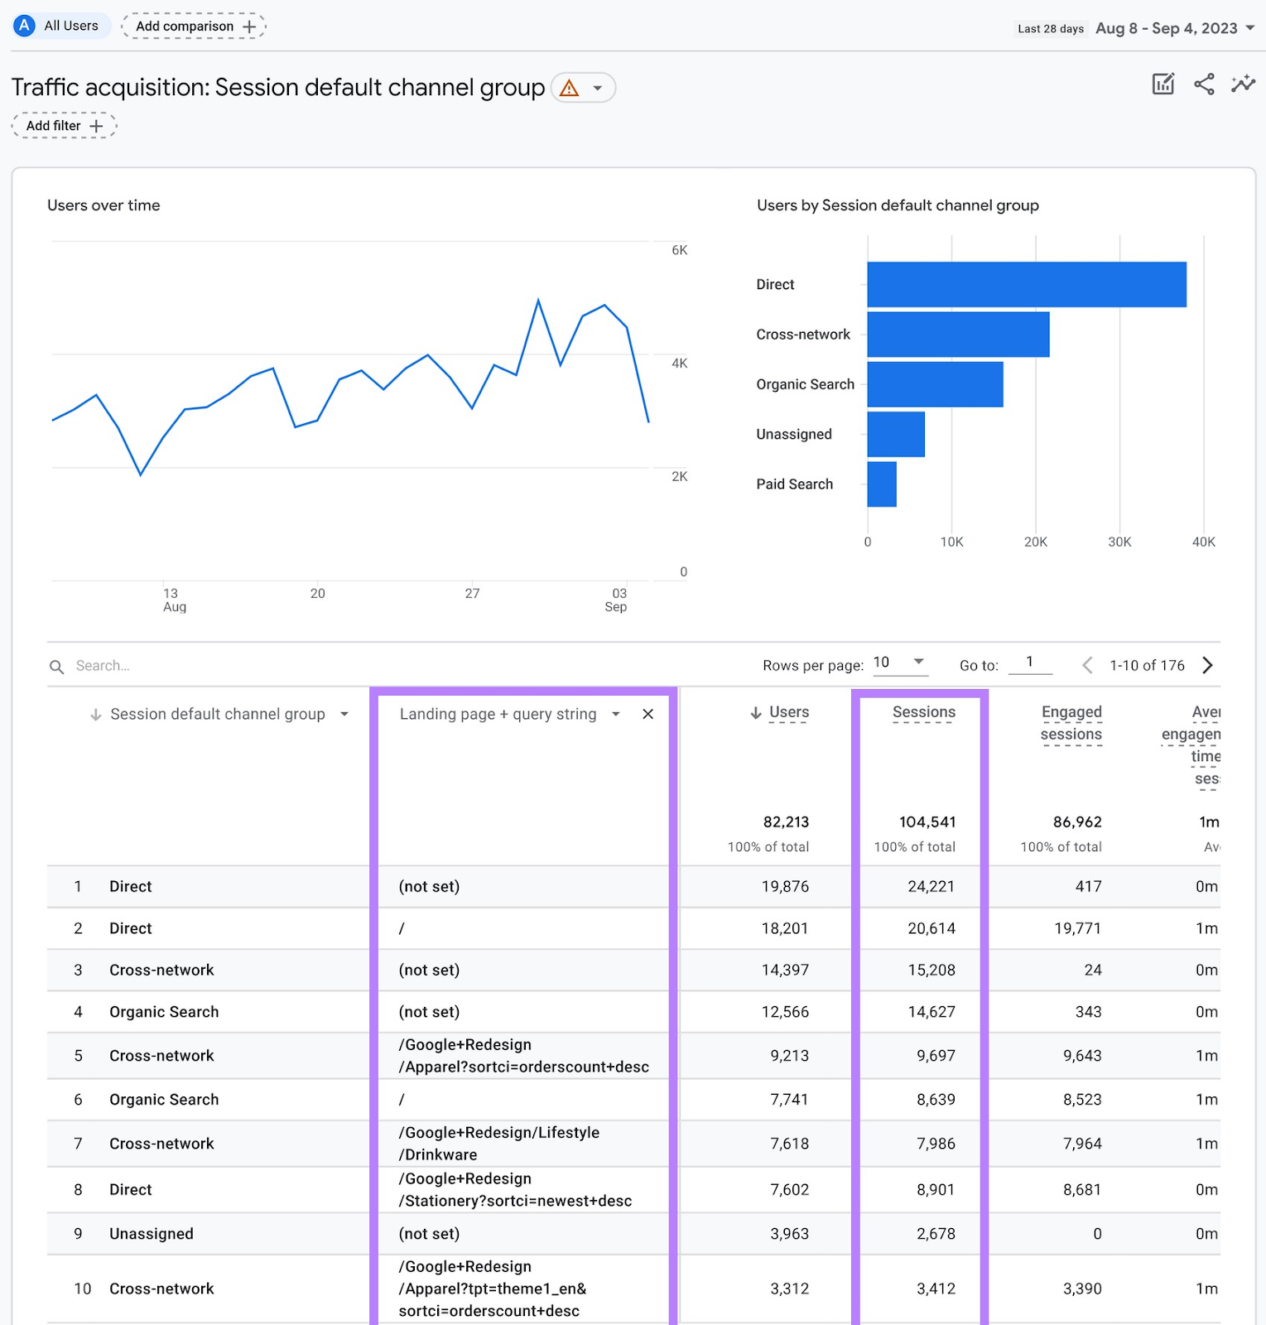Screen dimensions: 1266x1325
Task: Click the 104,541 total sessions value
Action: [927, 822]
